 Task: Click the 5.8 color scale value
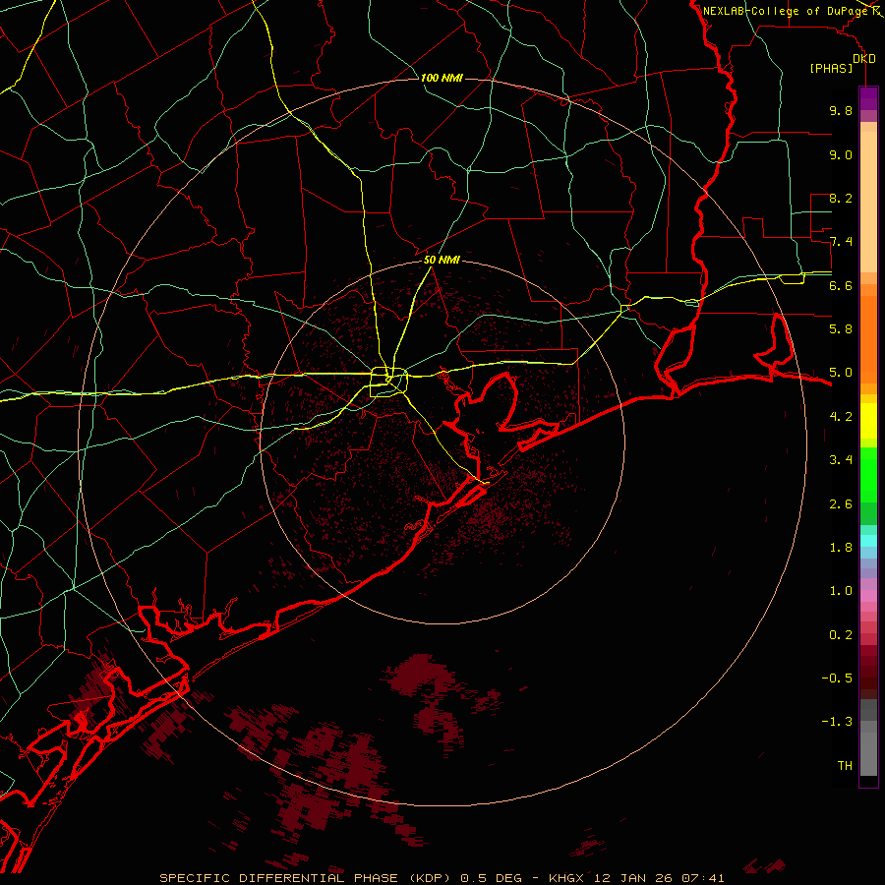(x=841, y=329)
